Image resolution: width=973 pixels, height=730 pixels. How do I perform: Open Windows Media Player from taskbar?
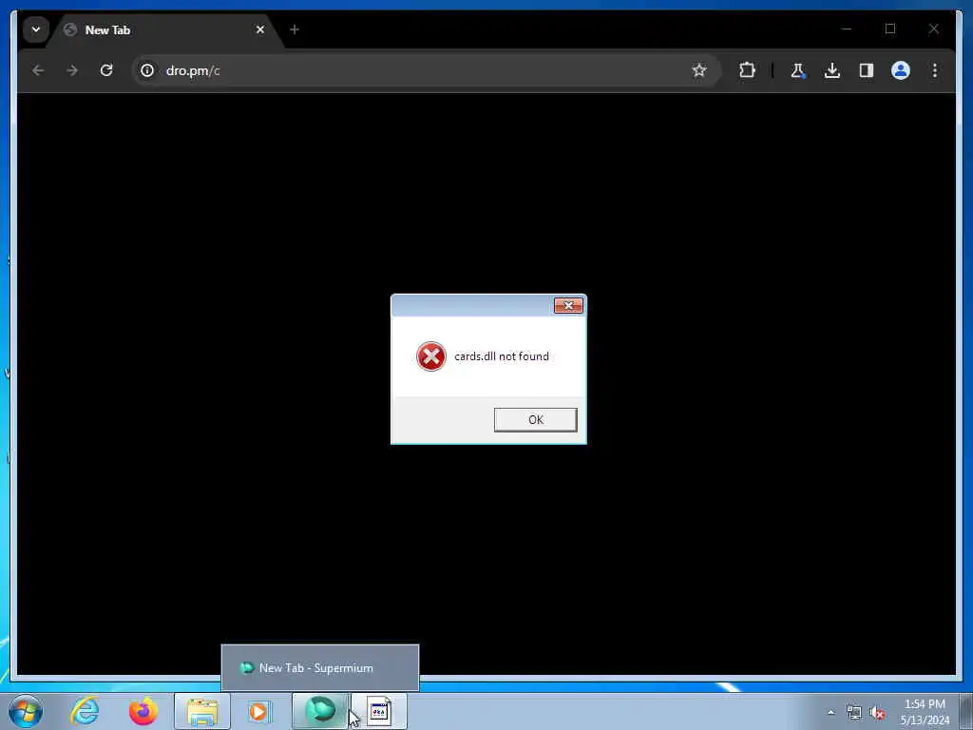click(x=258, y=711)
